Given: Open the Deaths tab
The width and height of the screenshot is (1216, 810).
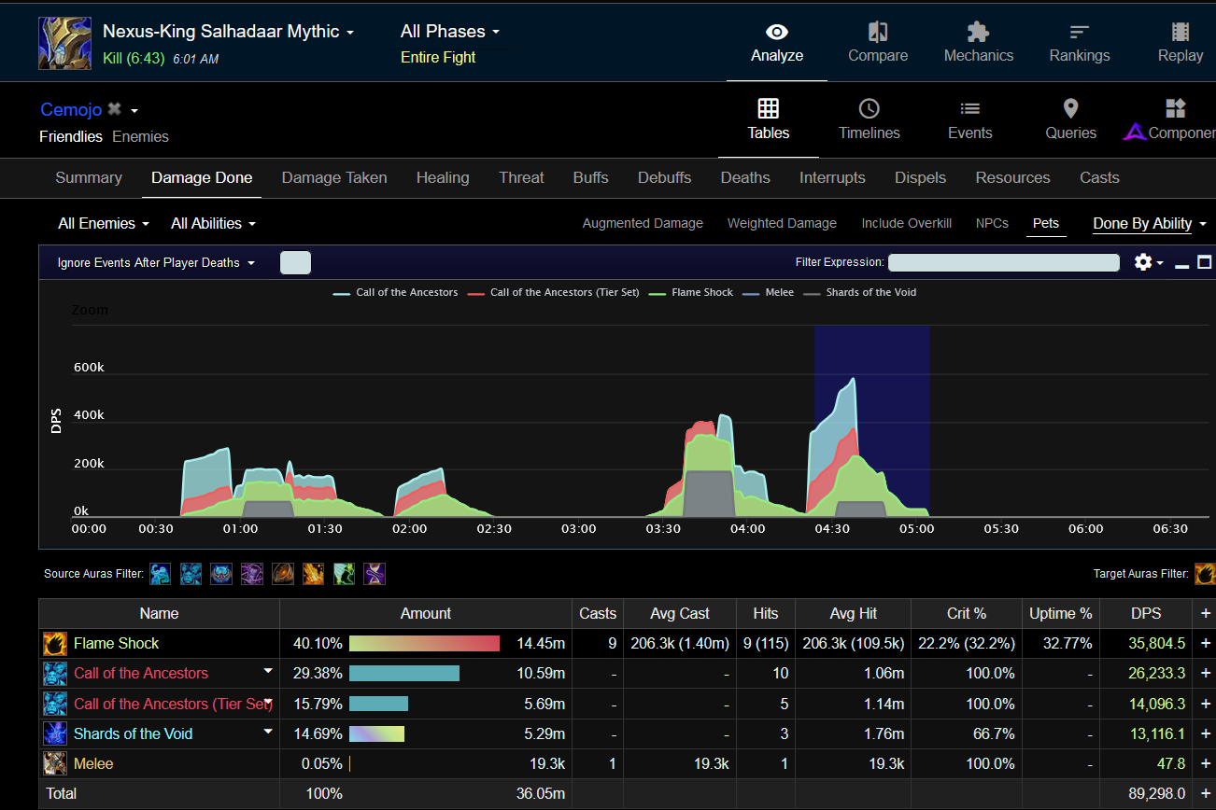Looking at the screenshot, I should pyautogui.click(x=744, y=178).
